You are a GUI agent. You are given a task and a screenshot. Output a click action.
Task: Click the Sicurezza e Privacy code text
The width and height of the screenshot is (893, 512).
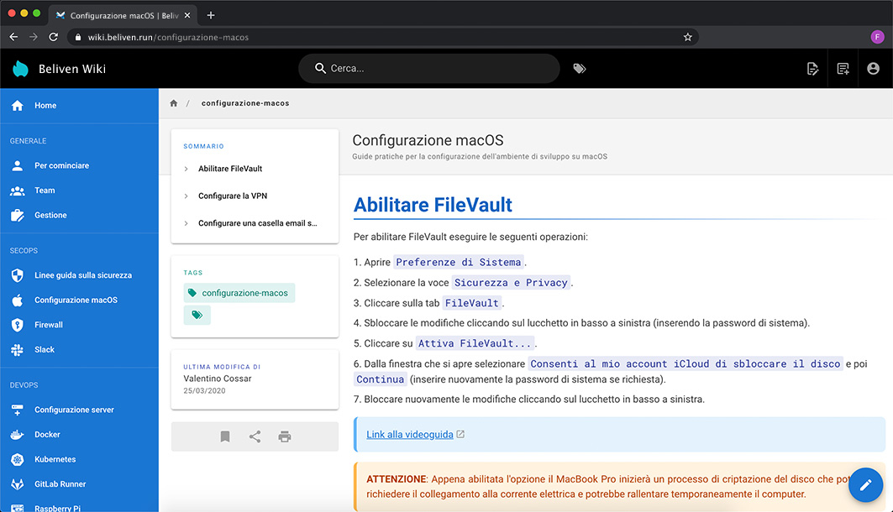click(511, 283)
